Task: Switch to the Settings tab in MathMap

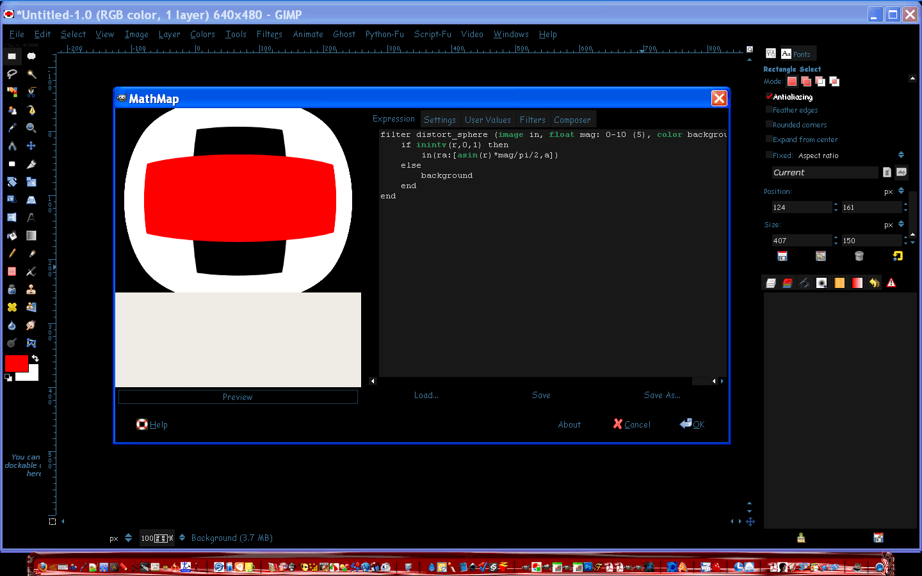Action: [440, 120]
